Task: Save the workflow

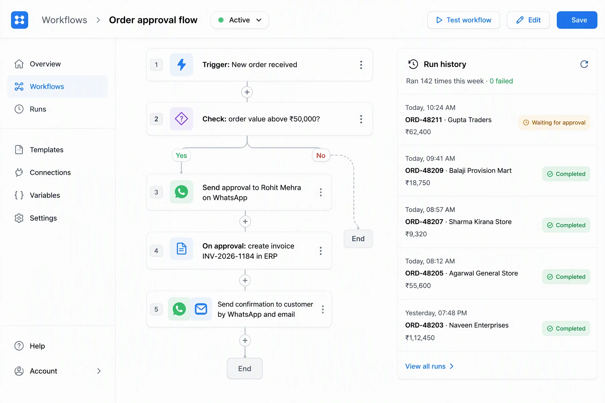Action: coord(577,20)
